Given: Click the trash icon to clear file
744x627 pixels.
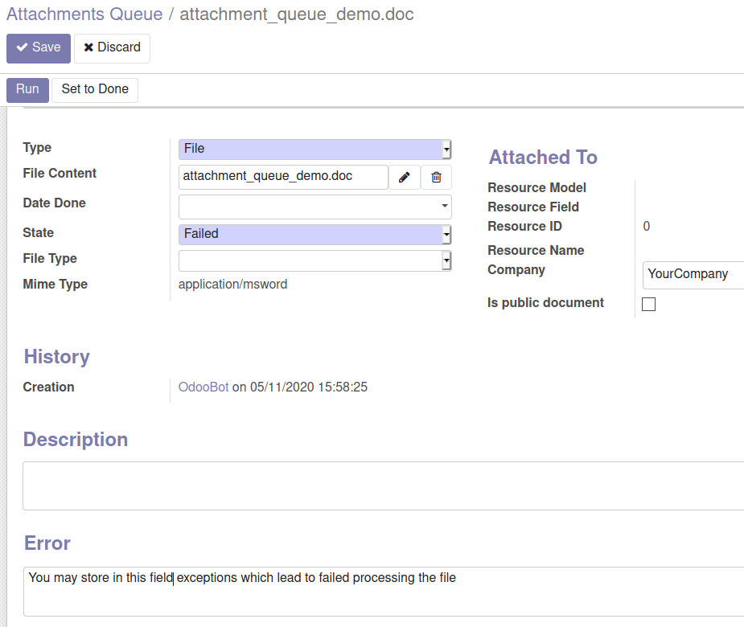Looking at the screenshot, I should [x=436, y=177].
